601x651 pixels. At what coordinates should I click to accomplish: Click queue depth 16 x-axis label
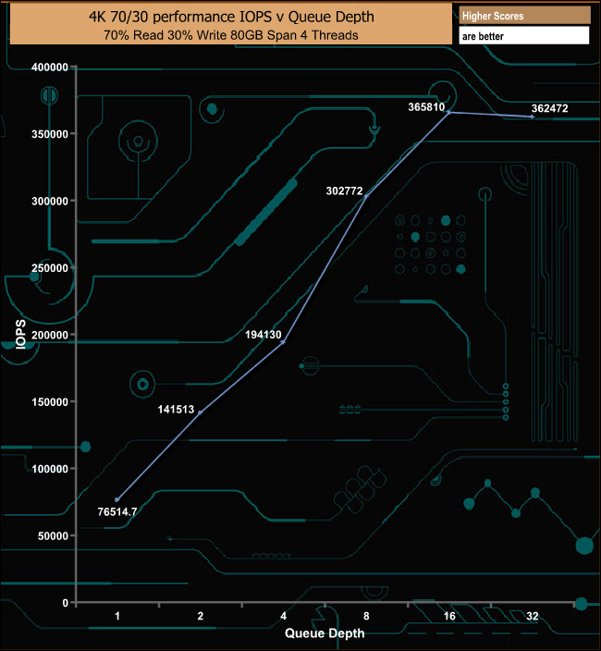coord(448,616)
